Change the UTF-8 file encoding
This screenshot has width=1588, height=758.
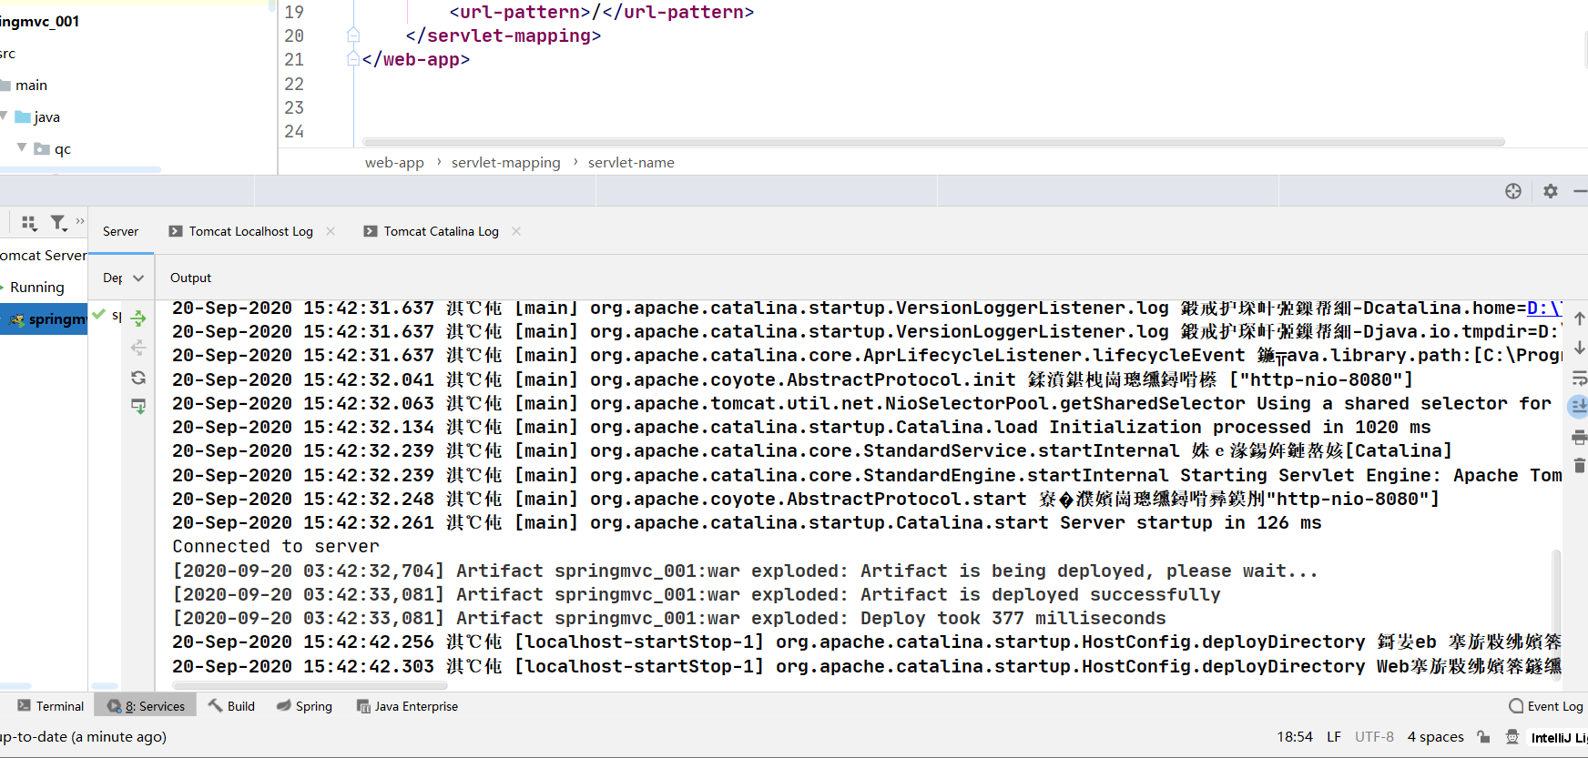pyautogui.click(x=1374, y=737)
